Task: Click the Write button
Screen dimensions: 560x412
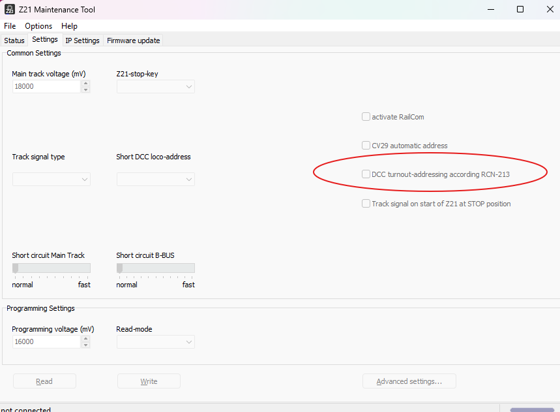Action: (x=149, y=381)
